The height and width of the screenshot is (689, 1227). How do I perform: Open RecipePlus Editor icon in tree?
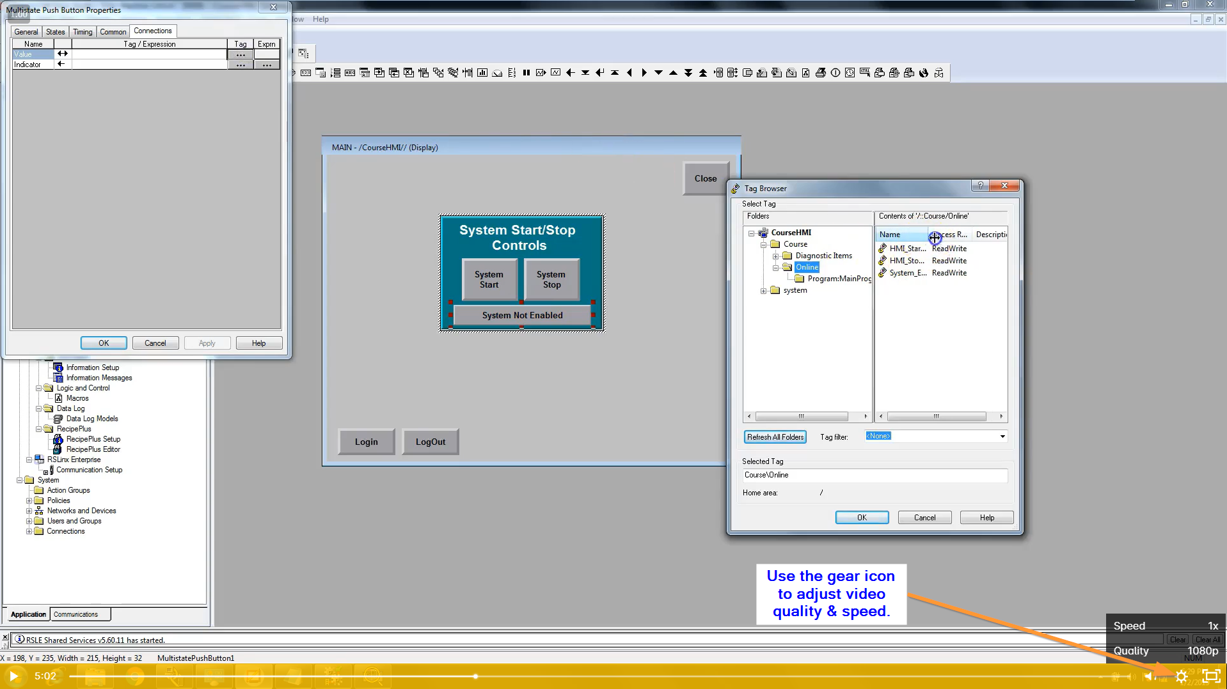[58, 449]
